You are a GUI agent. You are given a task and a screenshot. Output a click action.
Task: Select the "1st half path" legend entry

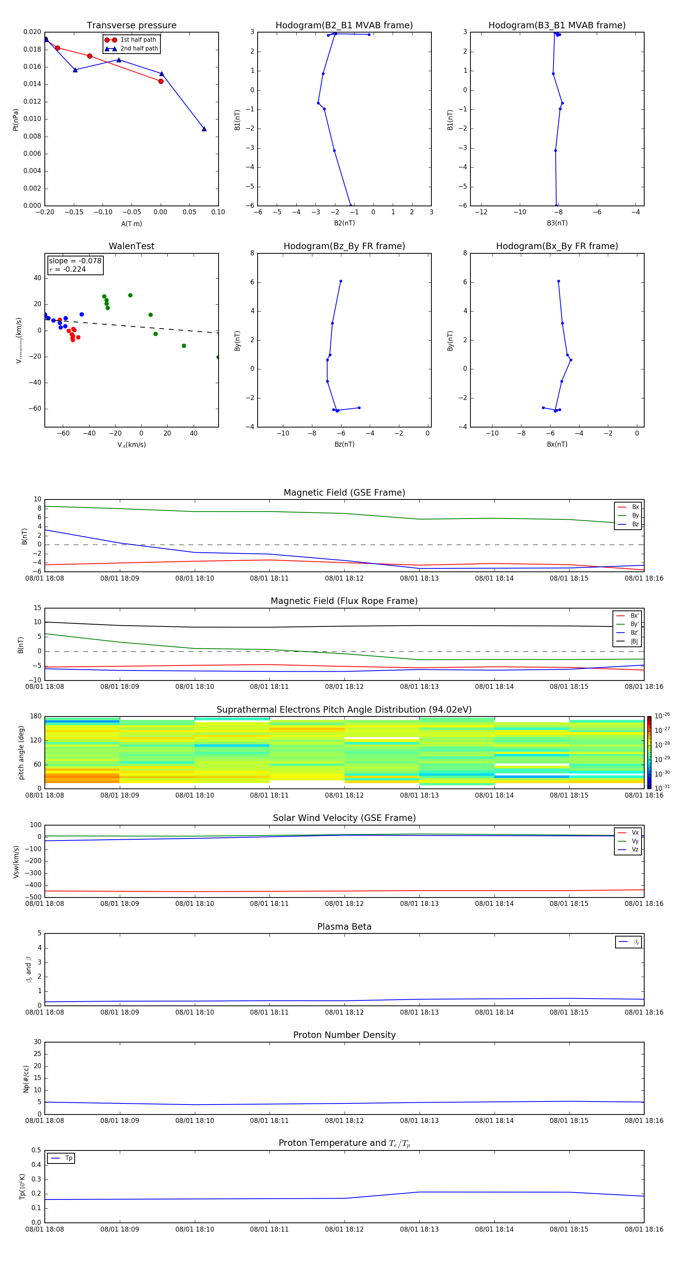[x=131, y=40]
